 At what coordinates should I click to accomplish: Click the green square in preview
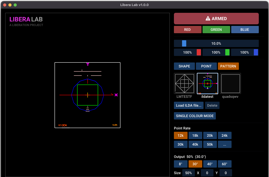pyautogui.click(x=88, y=95)
